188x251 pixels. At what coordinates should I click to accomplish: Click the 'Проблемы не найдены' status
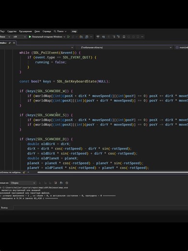[x=10, y=172]
